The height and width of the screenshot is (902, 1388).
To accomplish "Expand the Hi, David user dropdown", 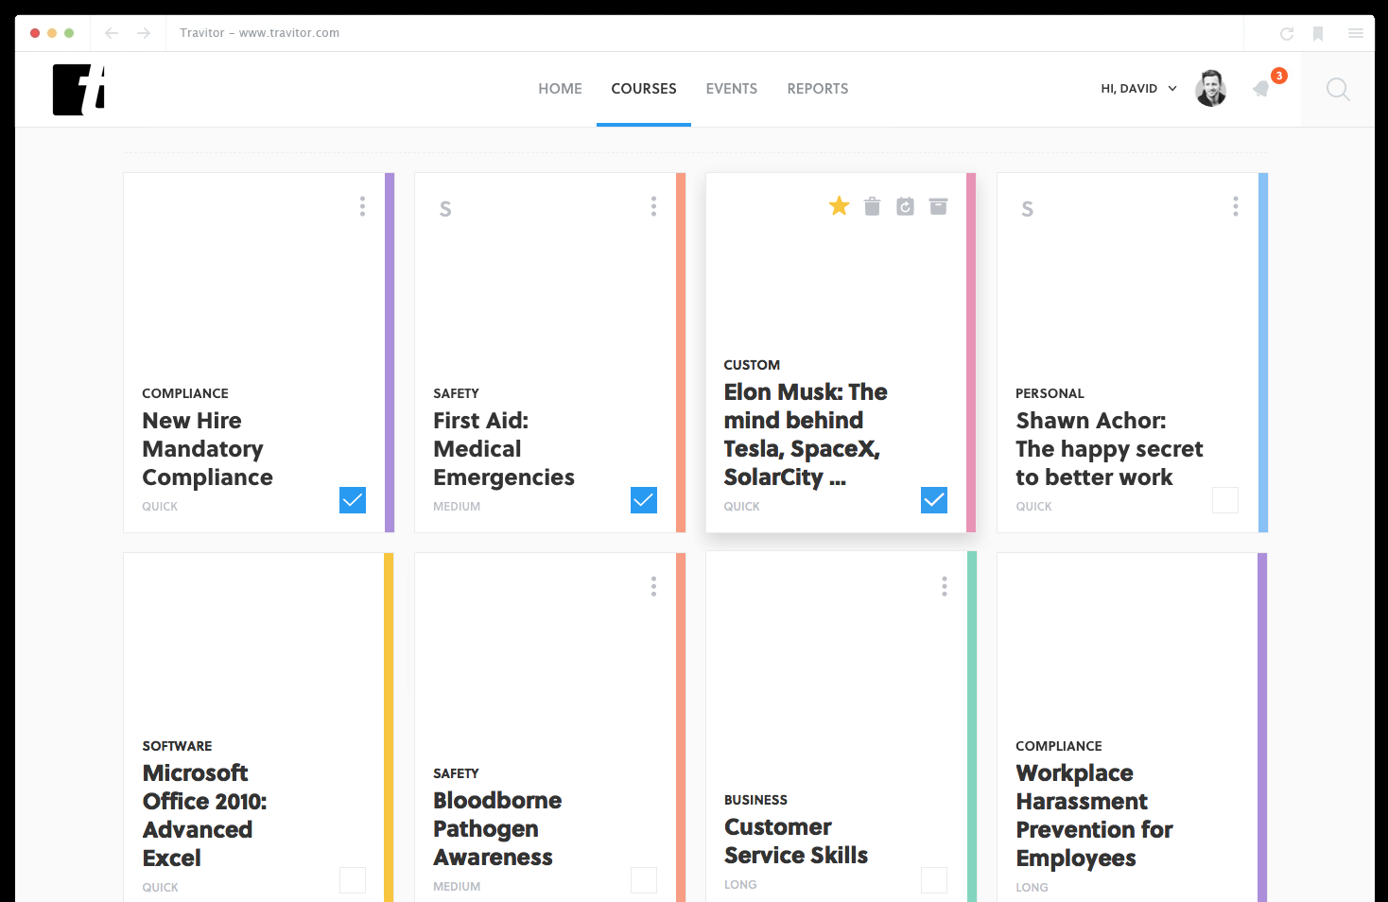I will [1139, 89].
